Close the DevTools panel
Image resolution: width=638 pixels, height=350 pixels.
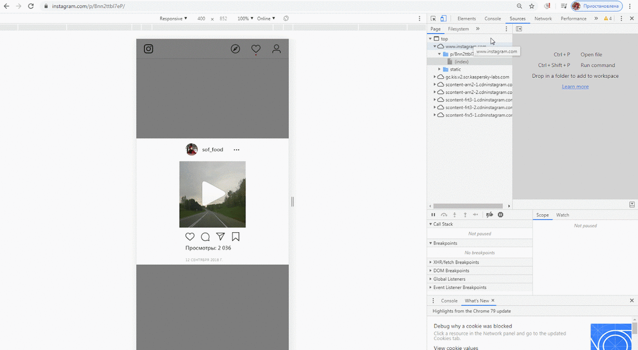coord(632,19)
